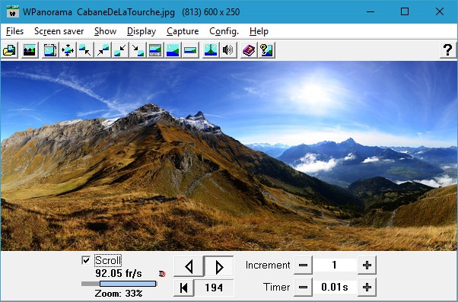Click the image-to-lower-left corner arrow icon
The image size is (458, 302).
(x=120, y=50)
